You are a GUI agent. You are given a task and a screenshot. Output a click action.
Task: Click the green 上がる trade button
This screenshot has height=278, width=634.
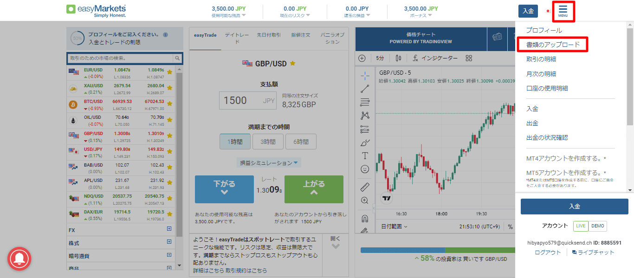point(314,189)
